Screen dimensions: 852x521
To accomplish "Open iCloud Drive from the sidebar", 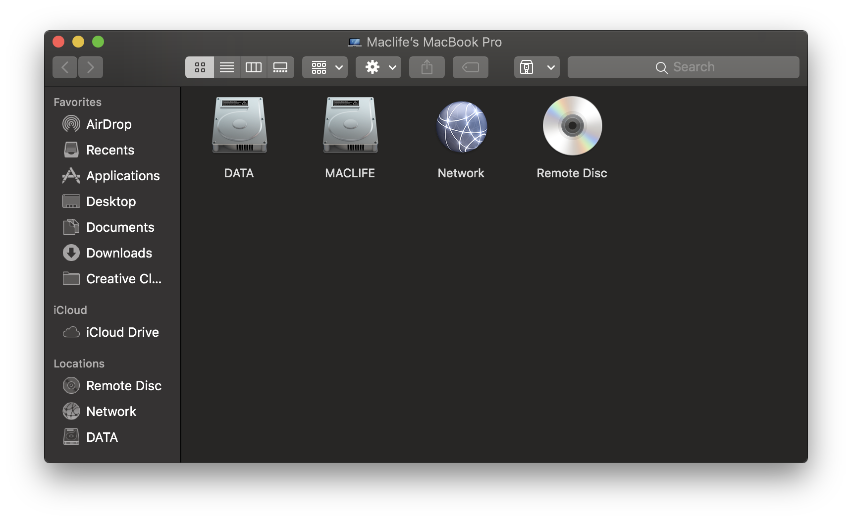I will (x=122, y=332).
